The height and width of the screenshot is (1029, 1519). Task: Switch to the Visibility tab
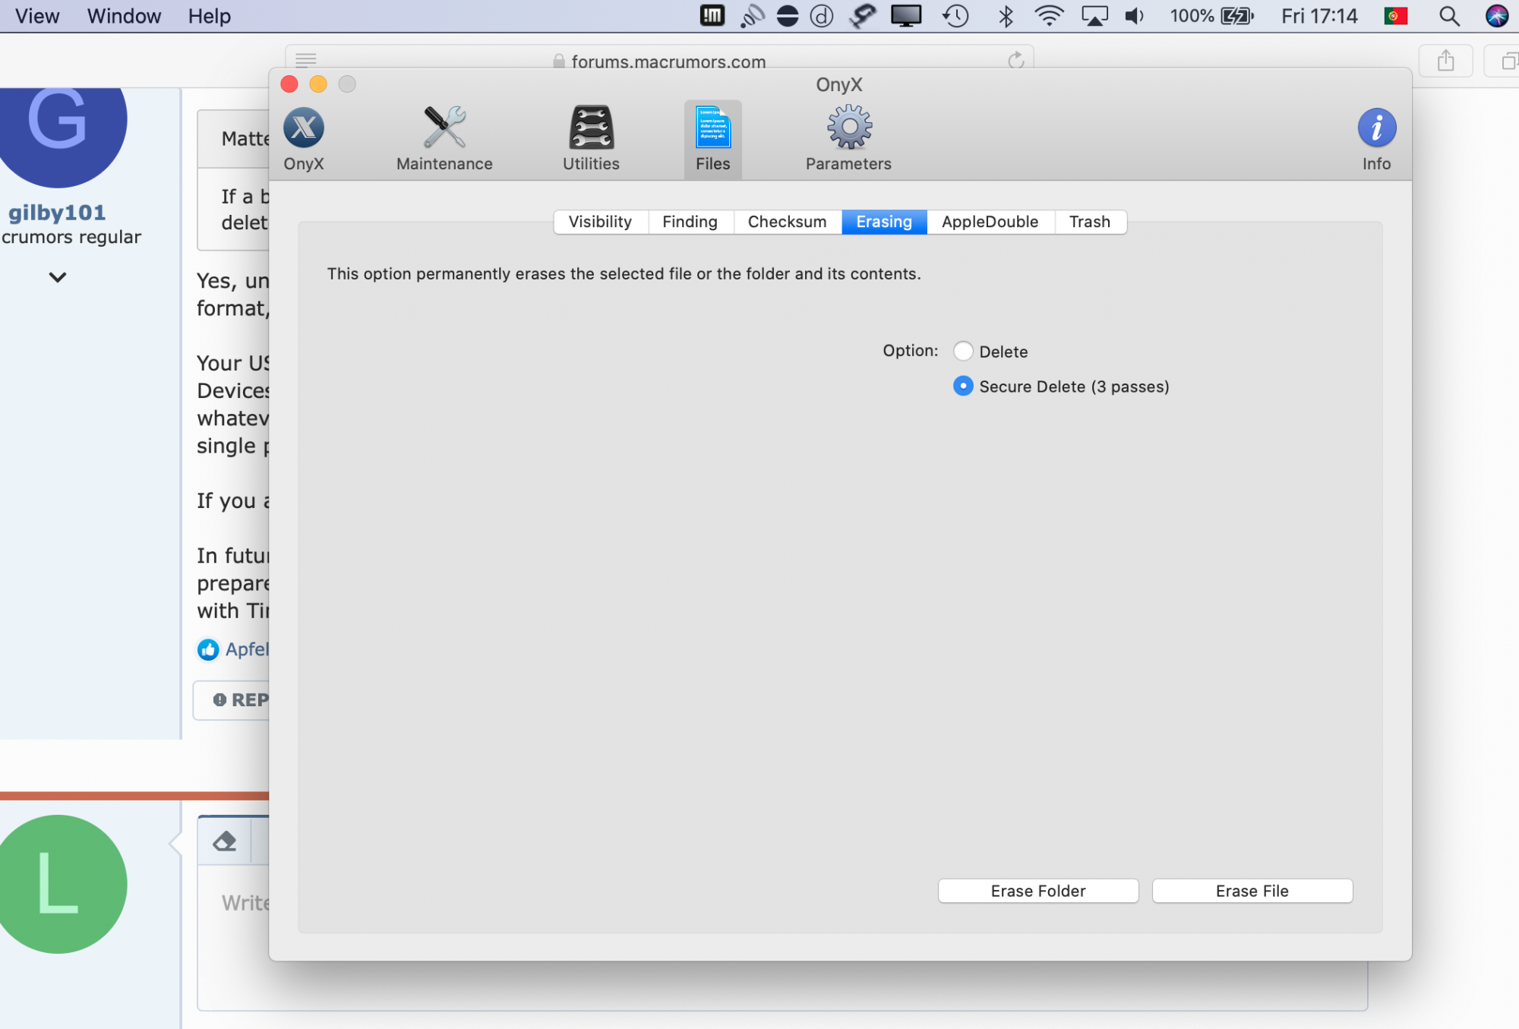coord(600,222)
